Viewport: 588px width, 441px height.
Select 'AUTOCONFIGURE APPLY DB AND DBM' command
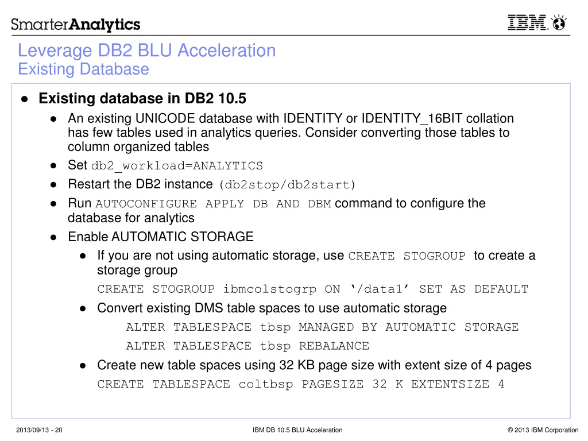tap(214, 204)
